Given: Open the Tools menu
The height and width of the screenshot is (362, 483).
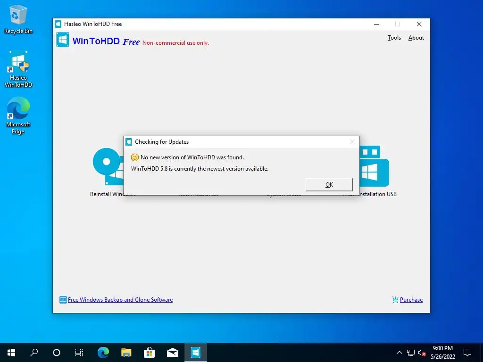Looking at the screenshot, I should click(x=394, y=38).
